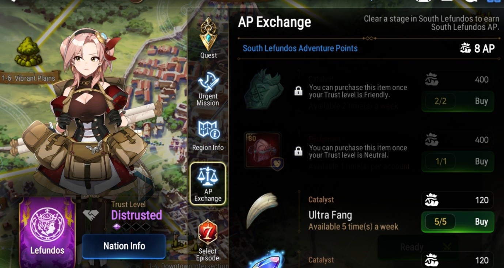The image size is (504, 268).
Task: Click the 8 AP points counter
Action: (477, 48)
